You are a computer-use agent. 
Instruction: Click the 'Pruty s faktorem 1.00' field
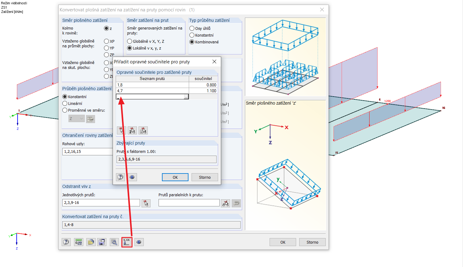pyautogui.click(x=167, y=159)
